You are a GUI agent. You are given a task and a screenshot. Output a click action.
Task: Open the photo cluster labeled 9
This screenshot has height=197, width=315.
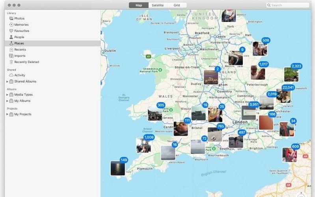coord(236,58)
